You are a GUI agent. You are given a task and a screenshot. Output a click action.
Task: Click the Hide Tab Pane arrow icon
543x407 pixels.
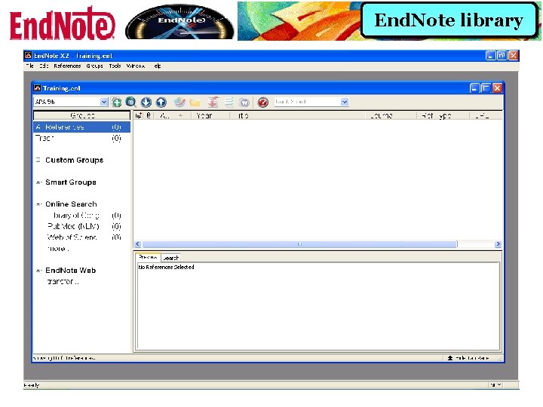tap(449, 358)
